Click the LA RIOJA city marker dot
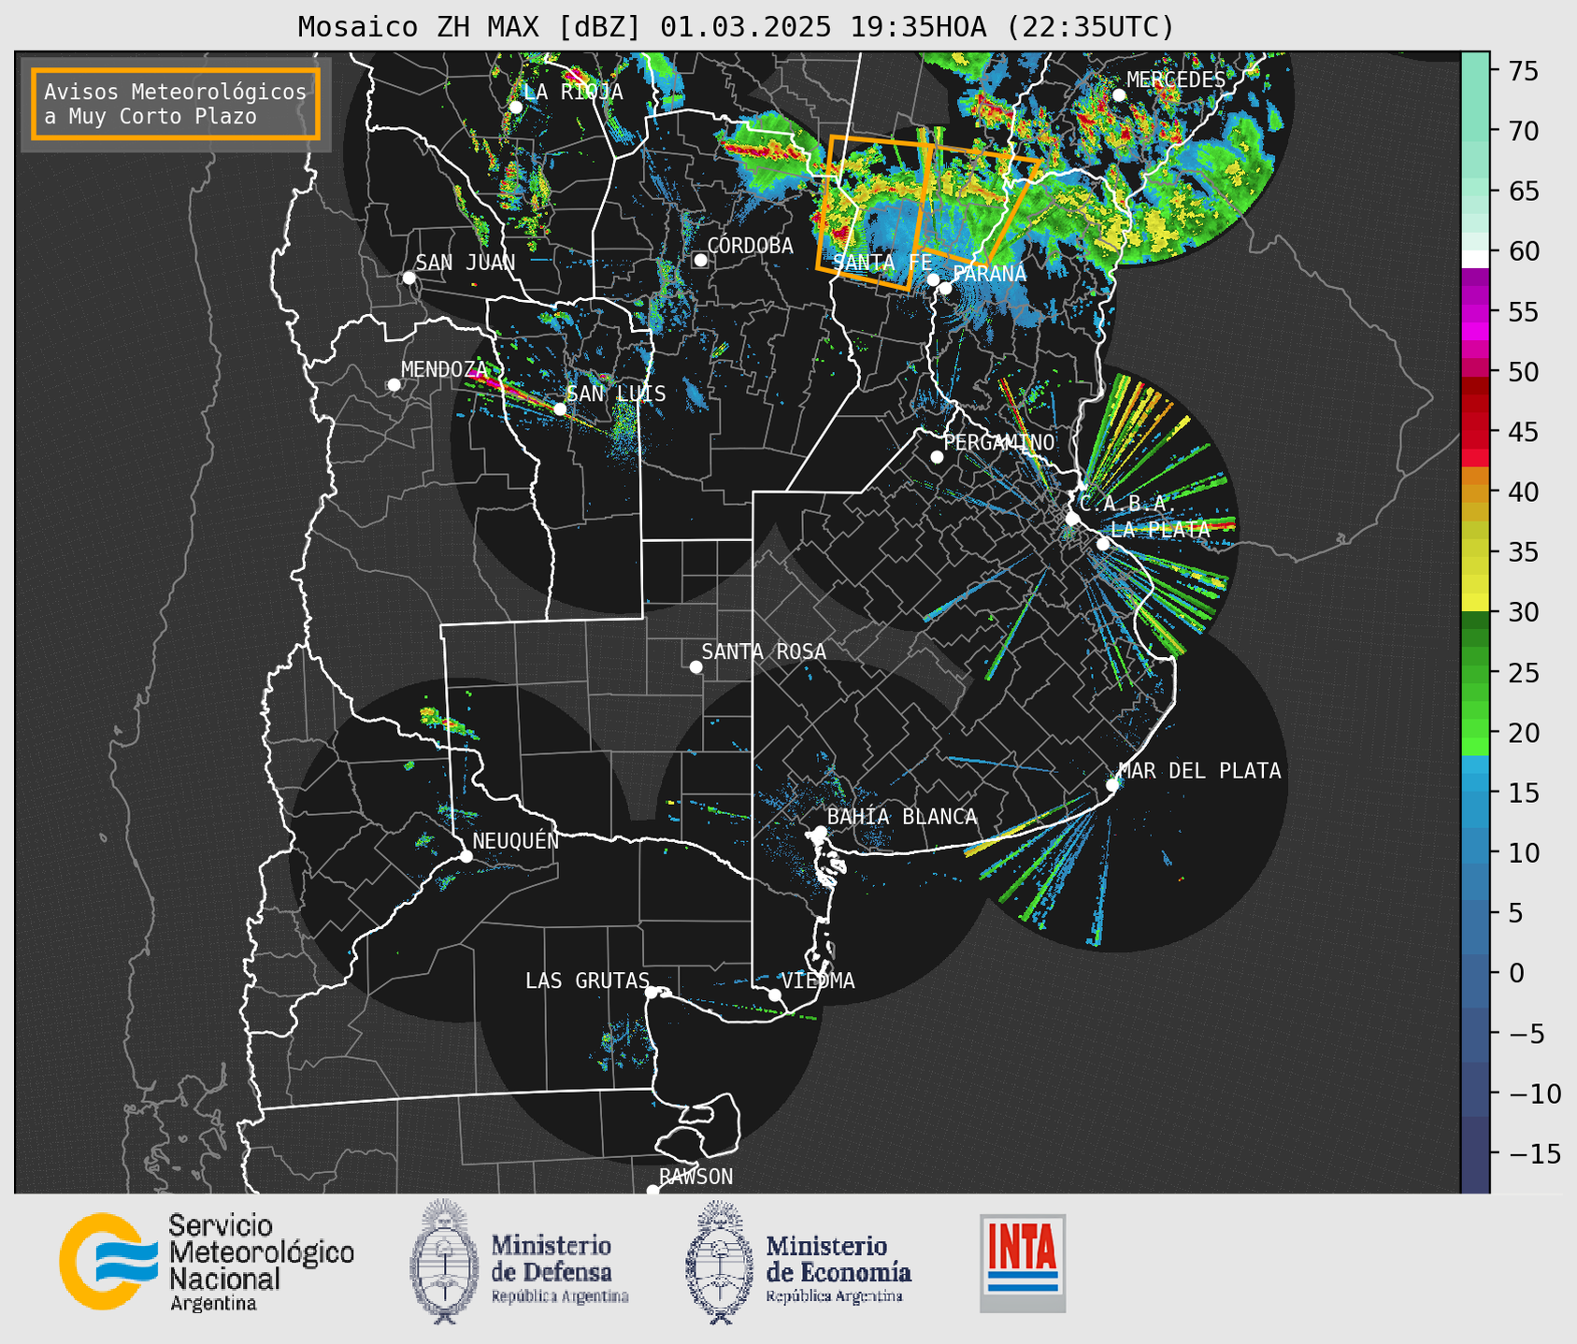Viewport: 1577px width, 1344px height. coord(515,107)
